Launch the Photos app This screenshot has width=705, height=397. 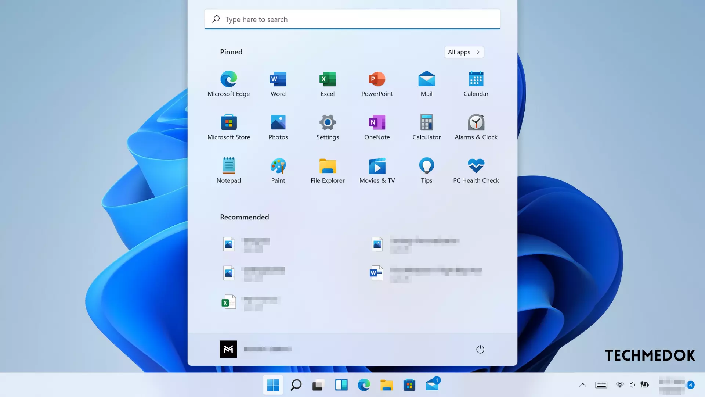point(278,127)
